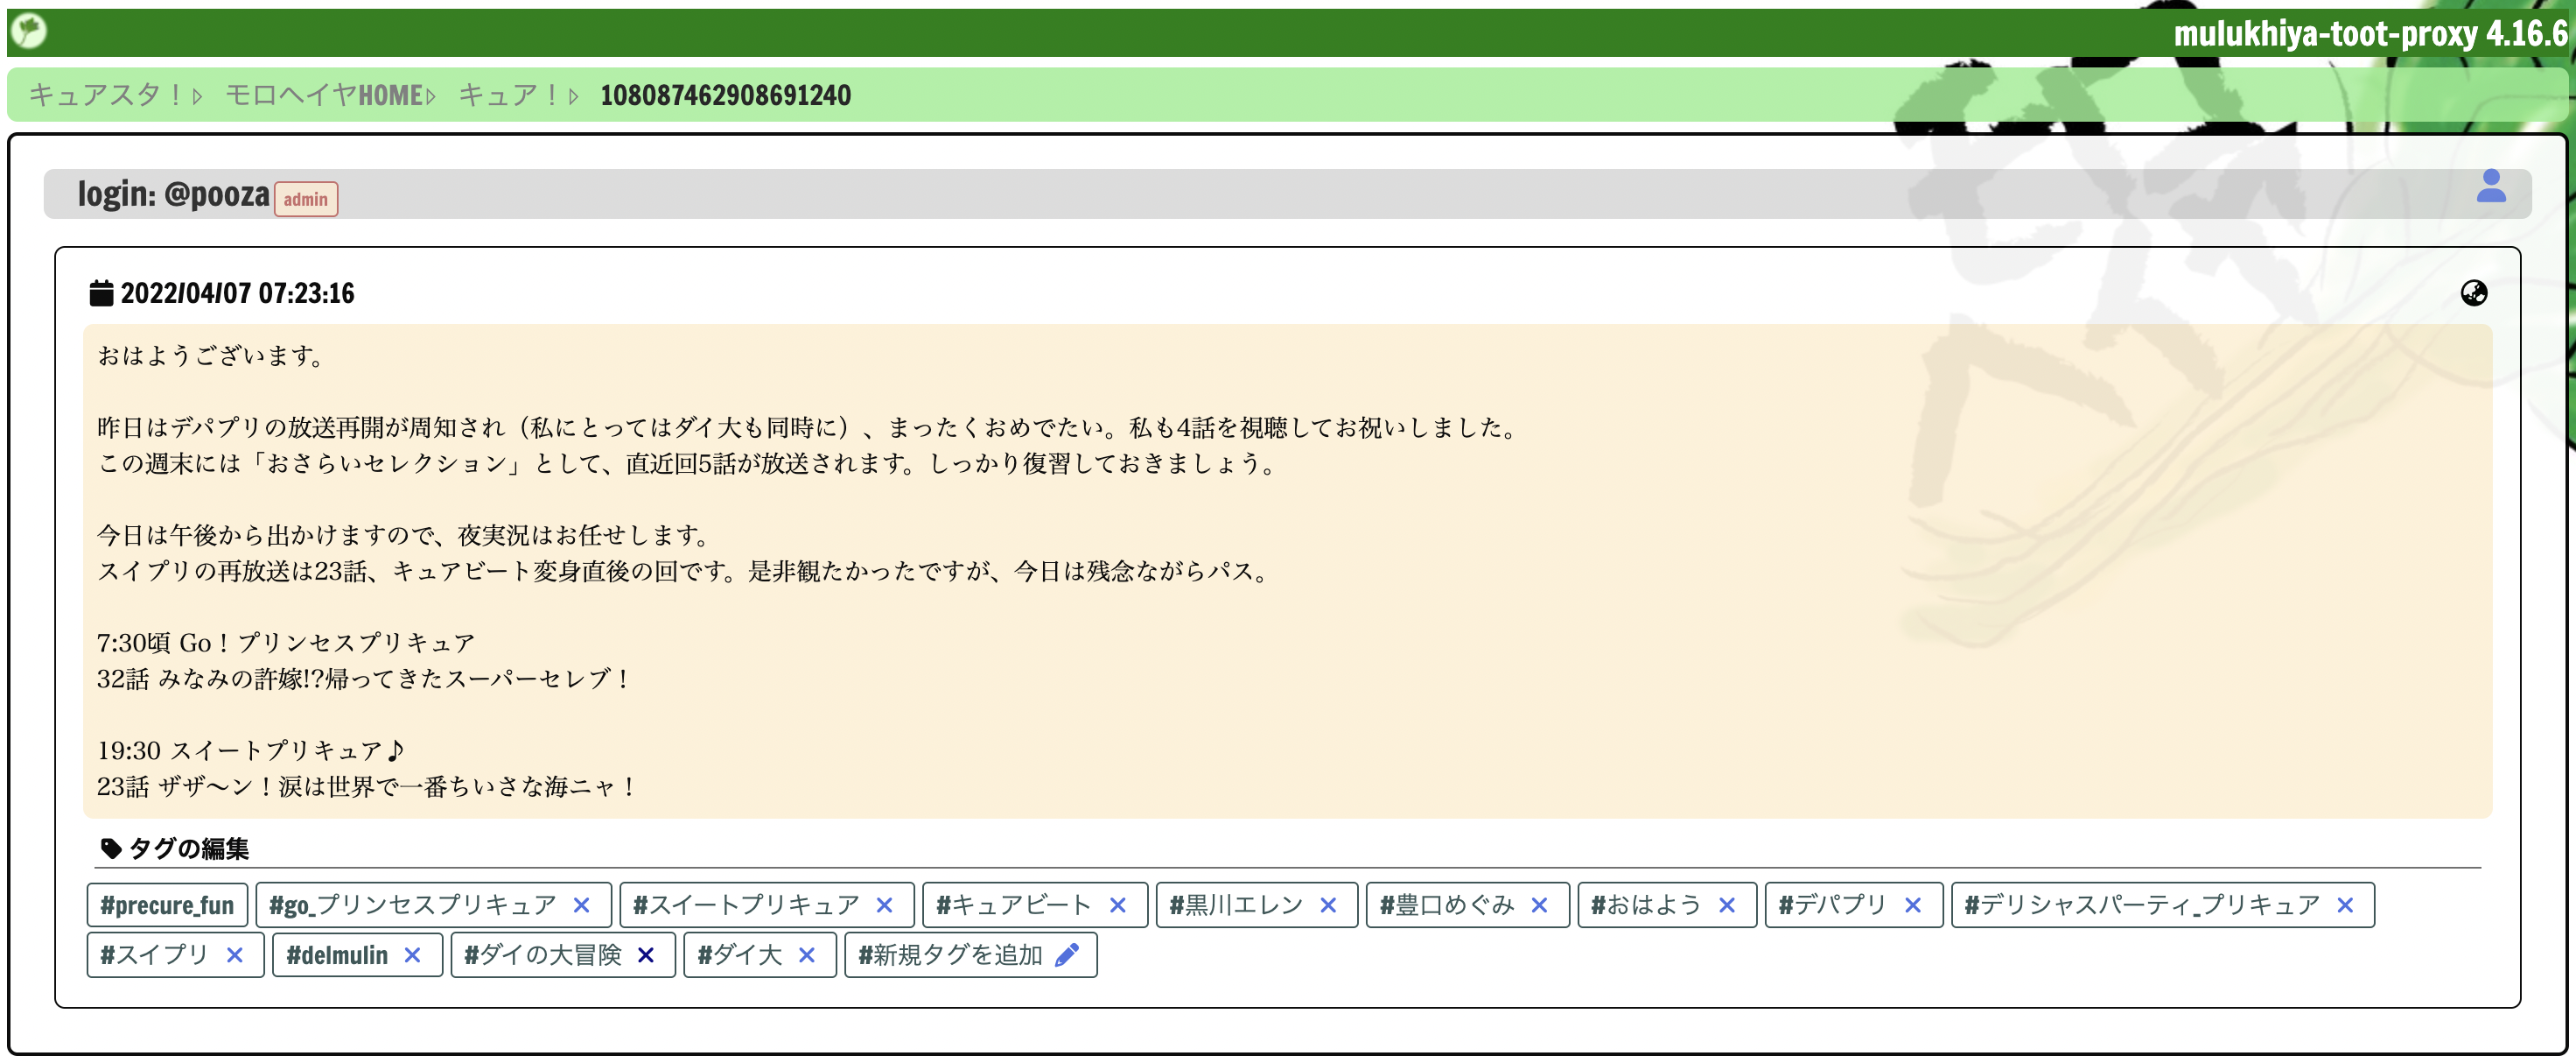Click the #新規タグを追加 field

949,956
